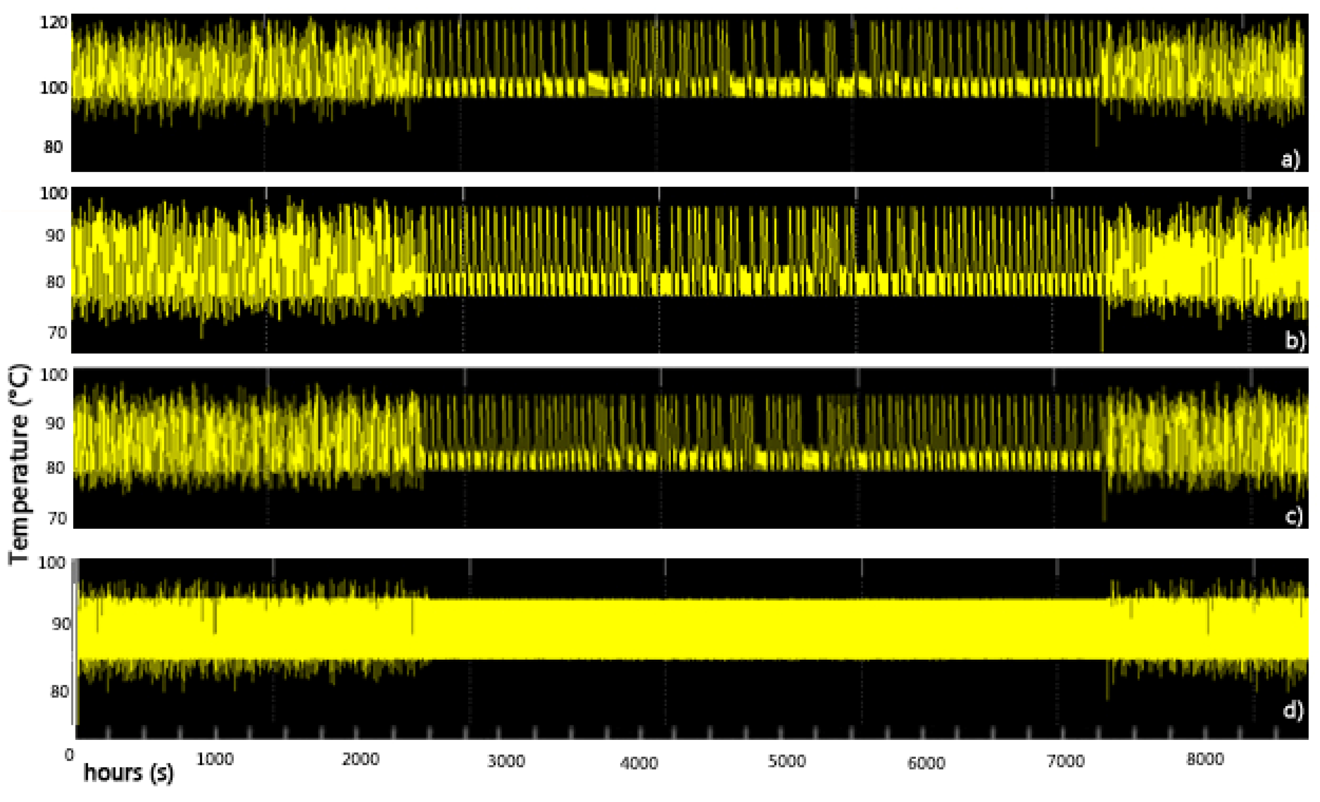Click the 100 tick label in panel d
1320x802 pixels.
52,562
